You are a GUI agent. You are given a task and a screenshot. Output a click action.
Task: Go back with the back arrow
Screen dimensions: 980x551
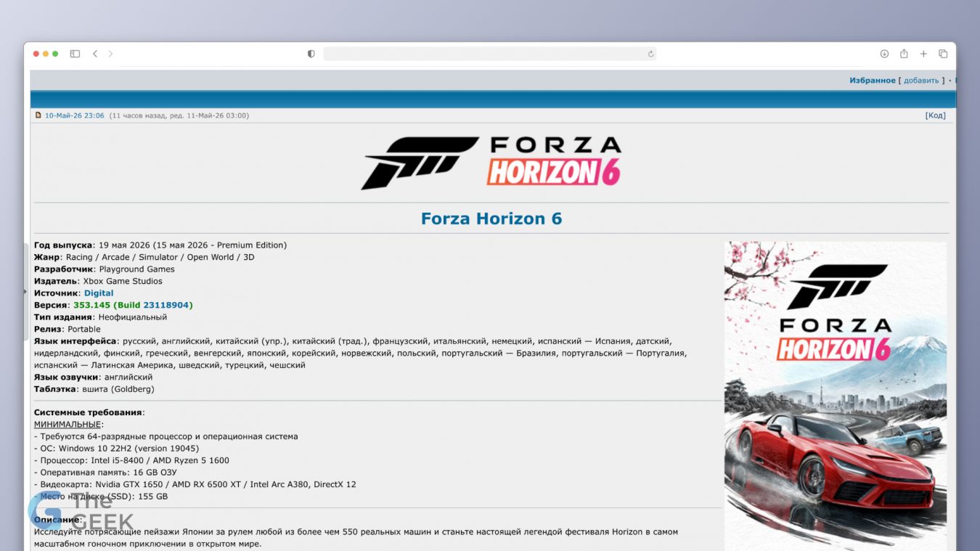click(x=95, y=54)
